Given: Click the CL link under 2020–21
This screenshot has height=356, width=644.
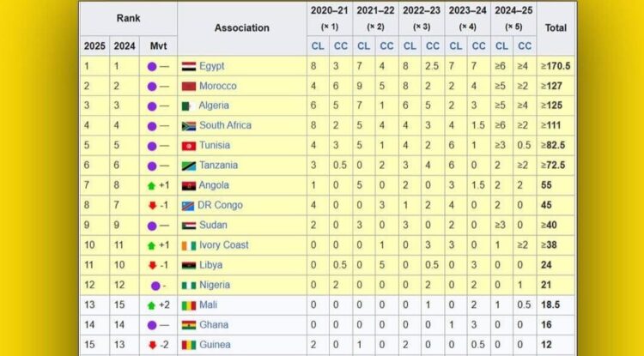Looking at the screenshot, I should (317, 46).
